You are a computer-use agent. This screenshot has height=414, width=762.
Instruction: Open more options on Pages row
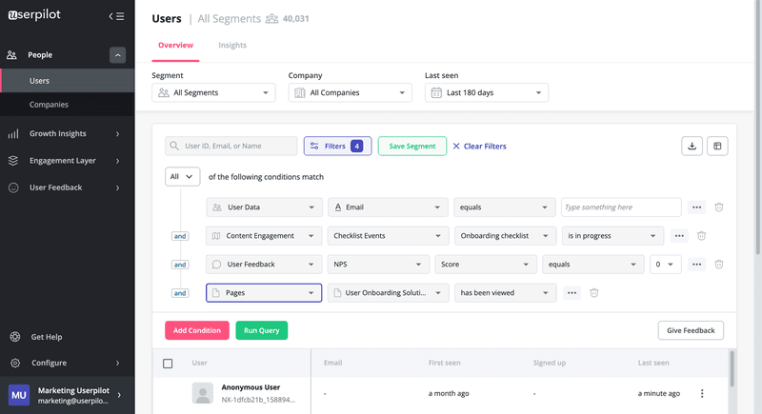(571, 293)
